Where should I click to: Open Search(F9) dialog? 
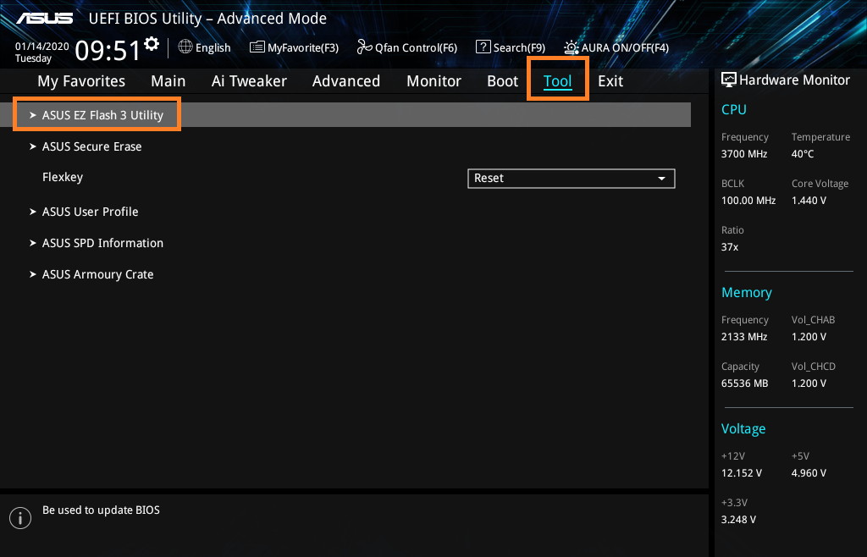click(519, 47)
